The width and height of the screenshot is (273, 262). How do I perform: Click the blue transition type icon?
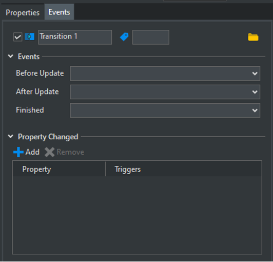[x=30, y=37]
